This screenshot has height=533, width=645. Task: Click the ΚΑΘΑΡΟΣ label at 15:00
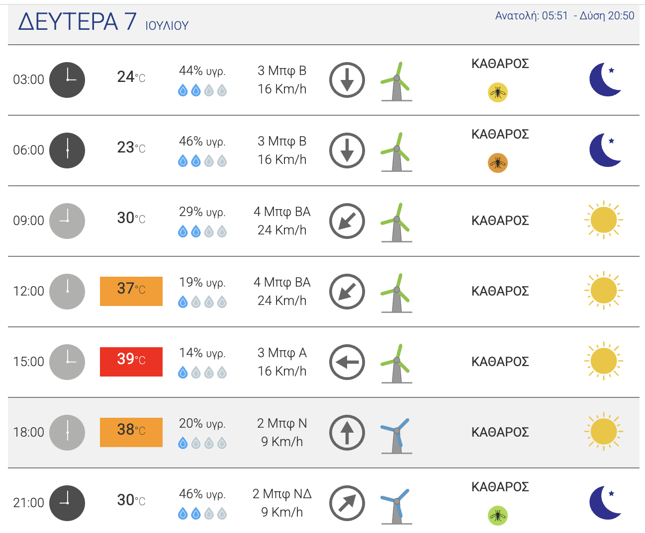click(500, 362)
